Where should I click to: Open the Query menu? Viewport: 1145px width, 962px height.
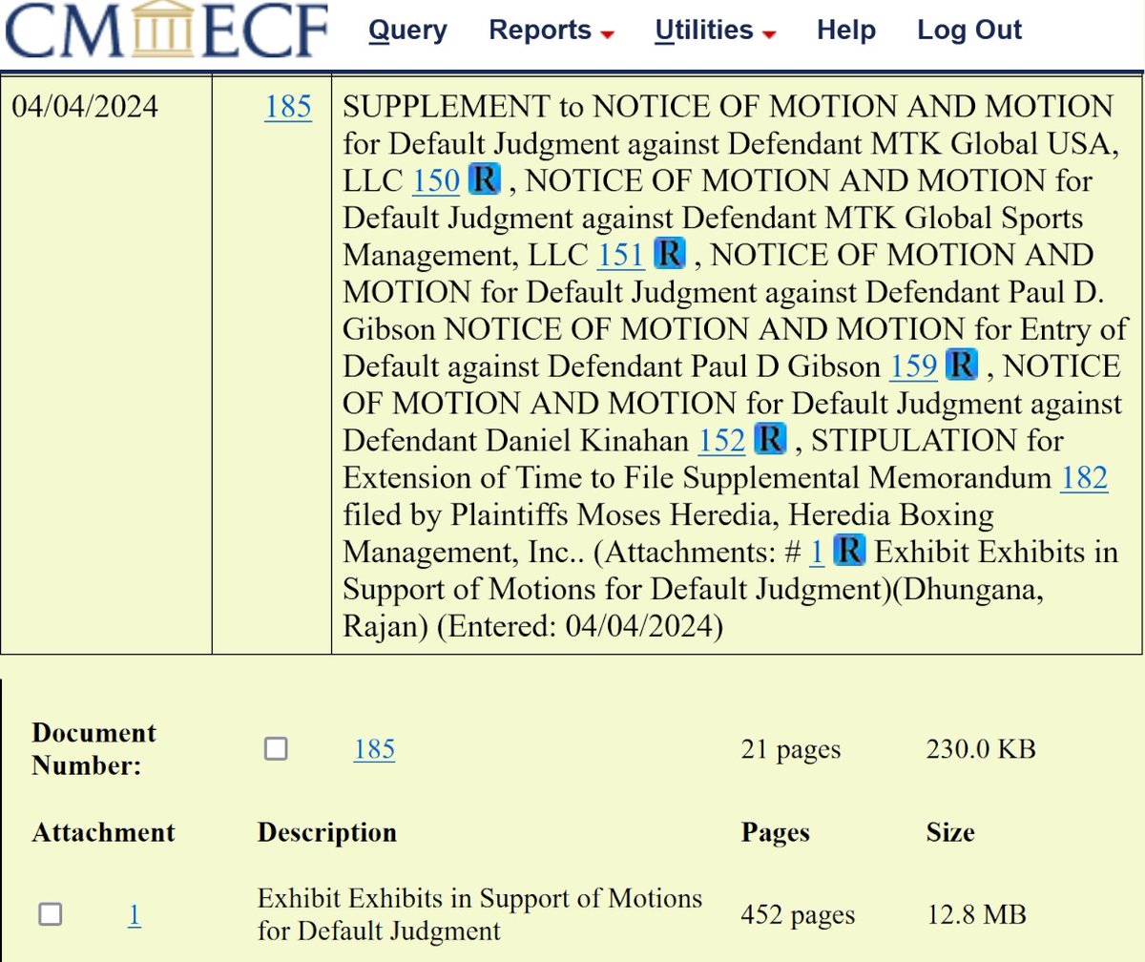click(x=407, y=31)
